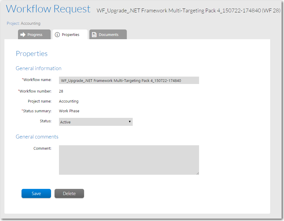The image size is (284, 221).
Task: Click the Workflow name input field
Action: tap(129, 80)
